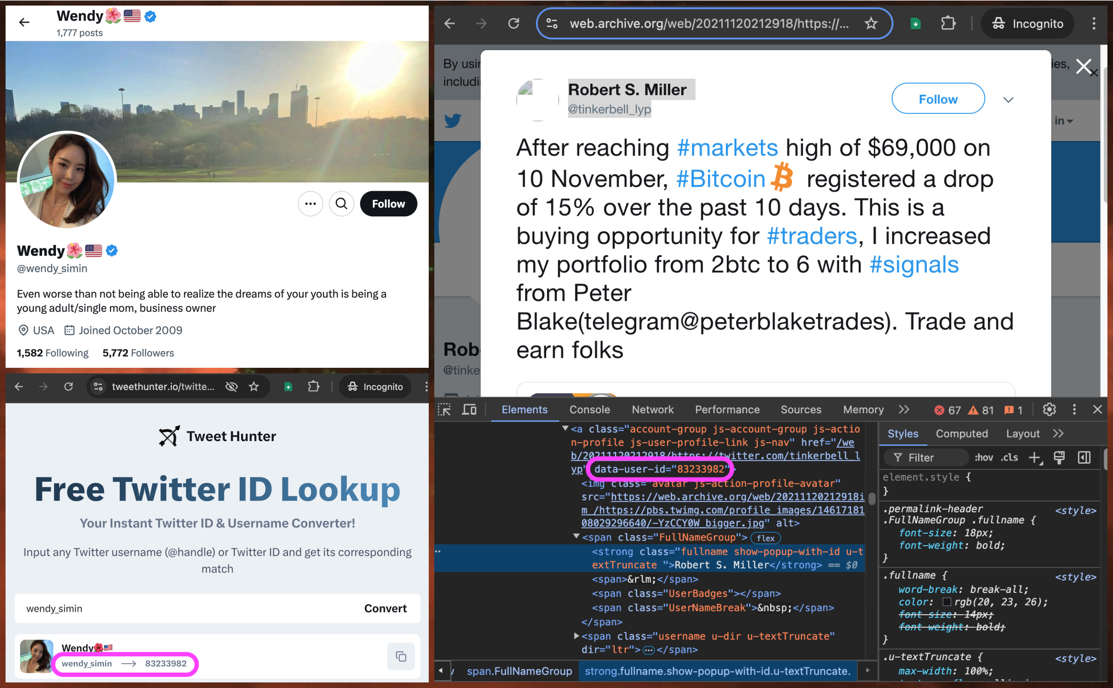
Task: Switch to the Computed pane
Action: click(962, 434)
